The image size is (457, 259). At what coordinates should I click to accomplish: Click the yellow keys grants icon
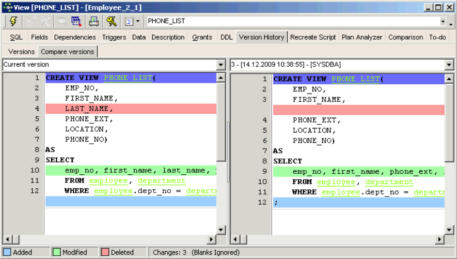pos(111,21)
